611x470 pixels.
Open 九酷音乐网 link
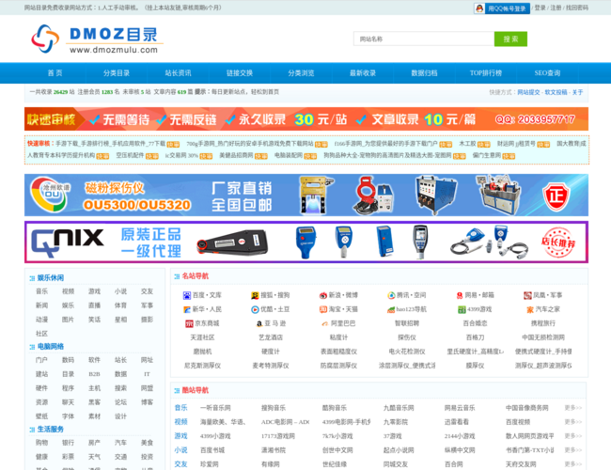(x=399, y=408)
